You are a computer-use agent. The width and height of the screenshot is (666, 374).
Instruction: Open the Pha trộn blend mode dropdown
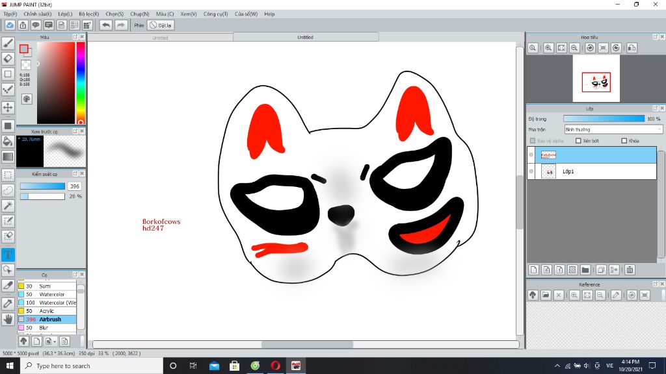coord(613,130)
